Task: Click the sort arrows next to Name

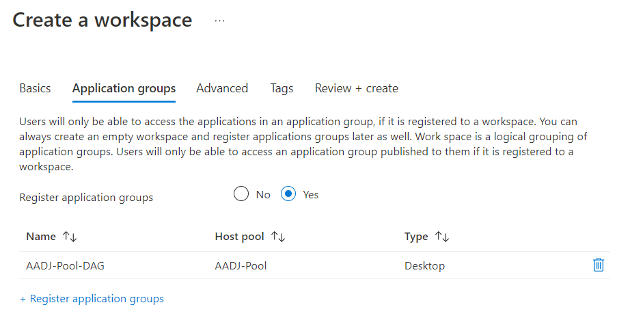Action: [70, 237]
